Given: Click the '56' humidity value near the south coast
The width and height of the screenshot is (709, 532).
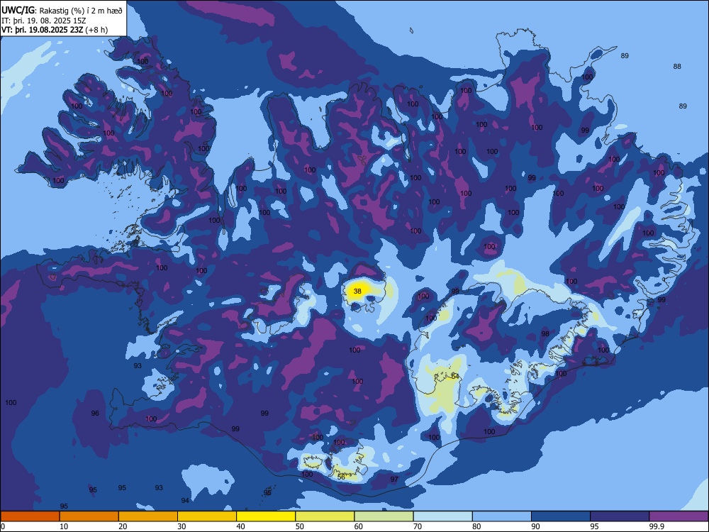Looking at the screenshot, I should click(342, 477).
